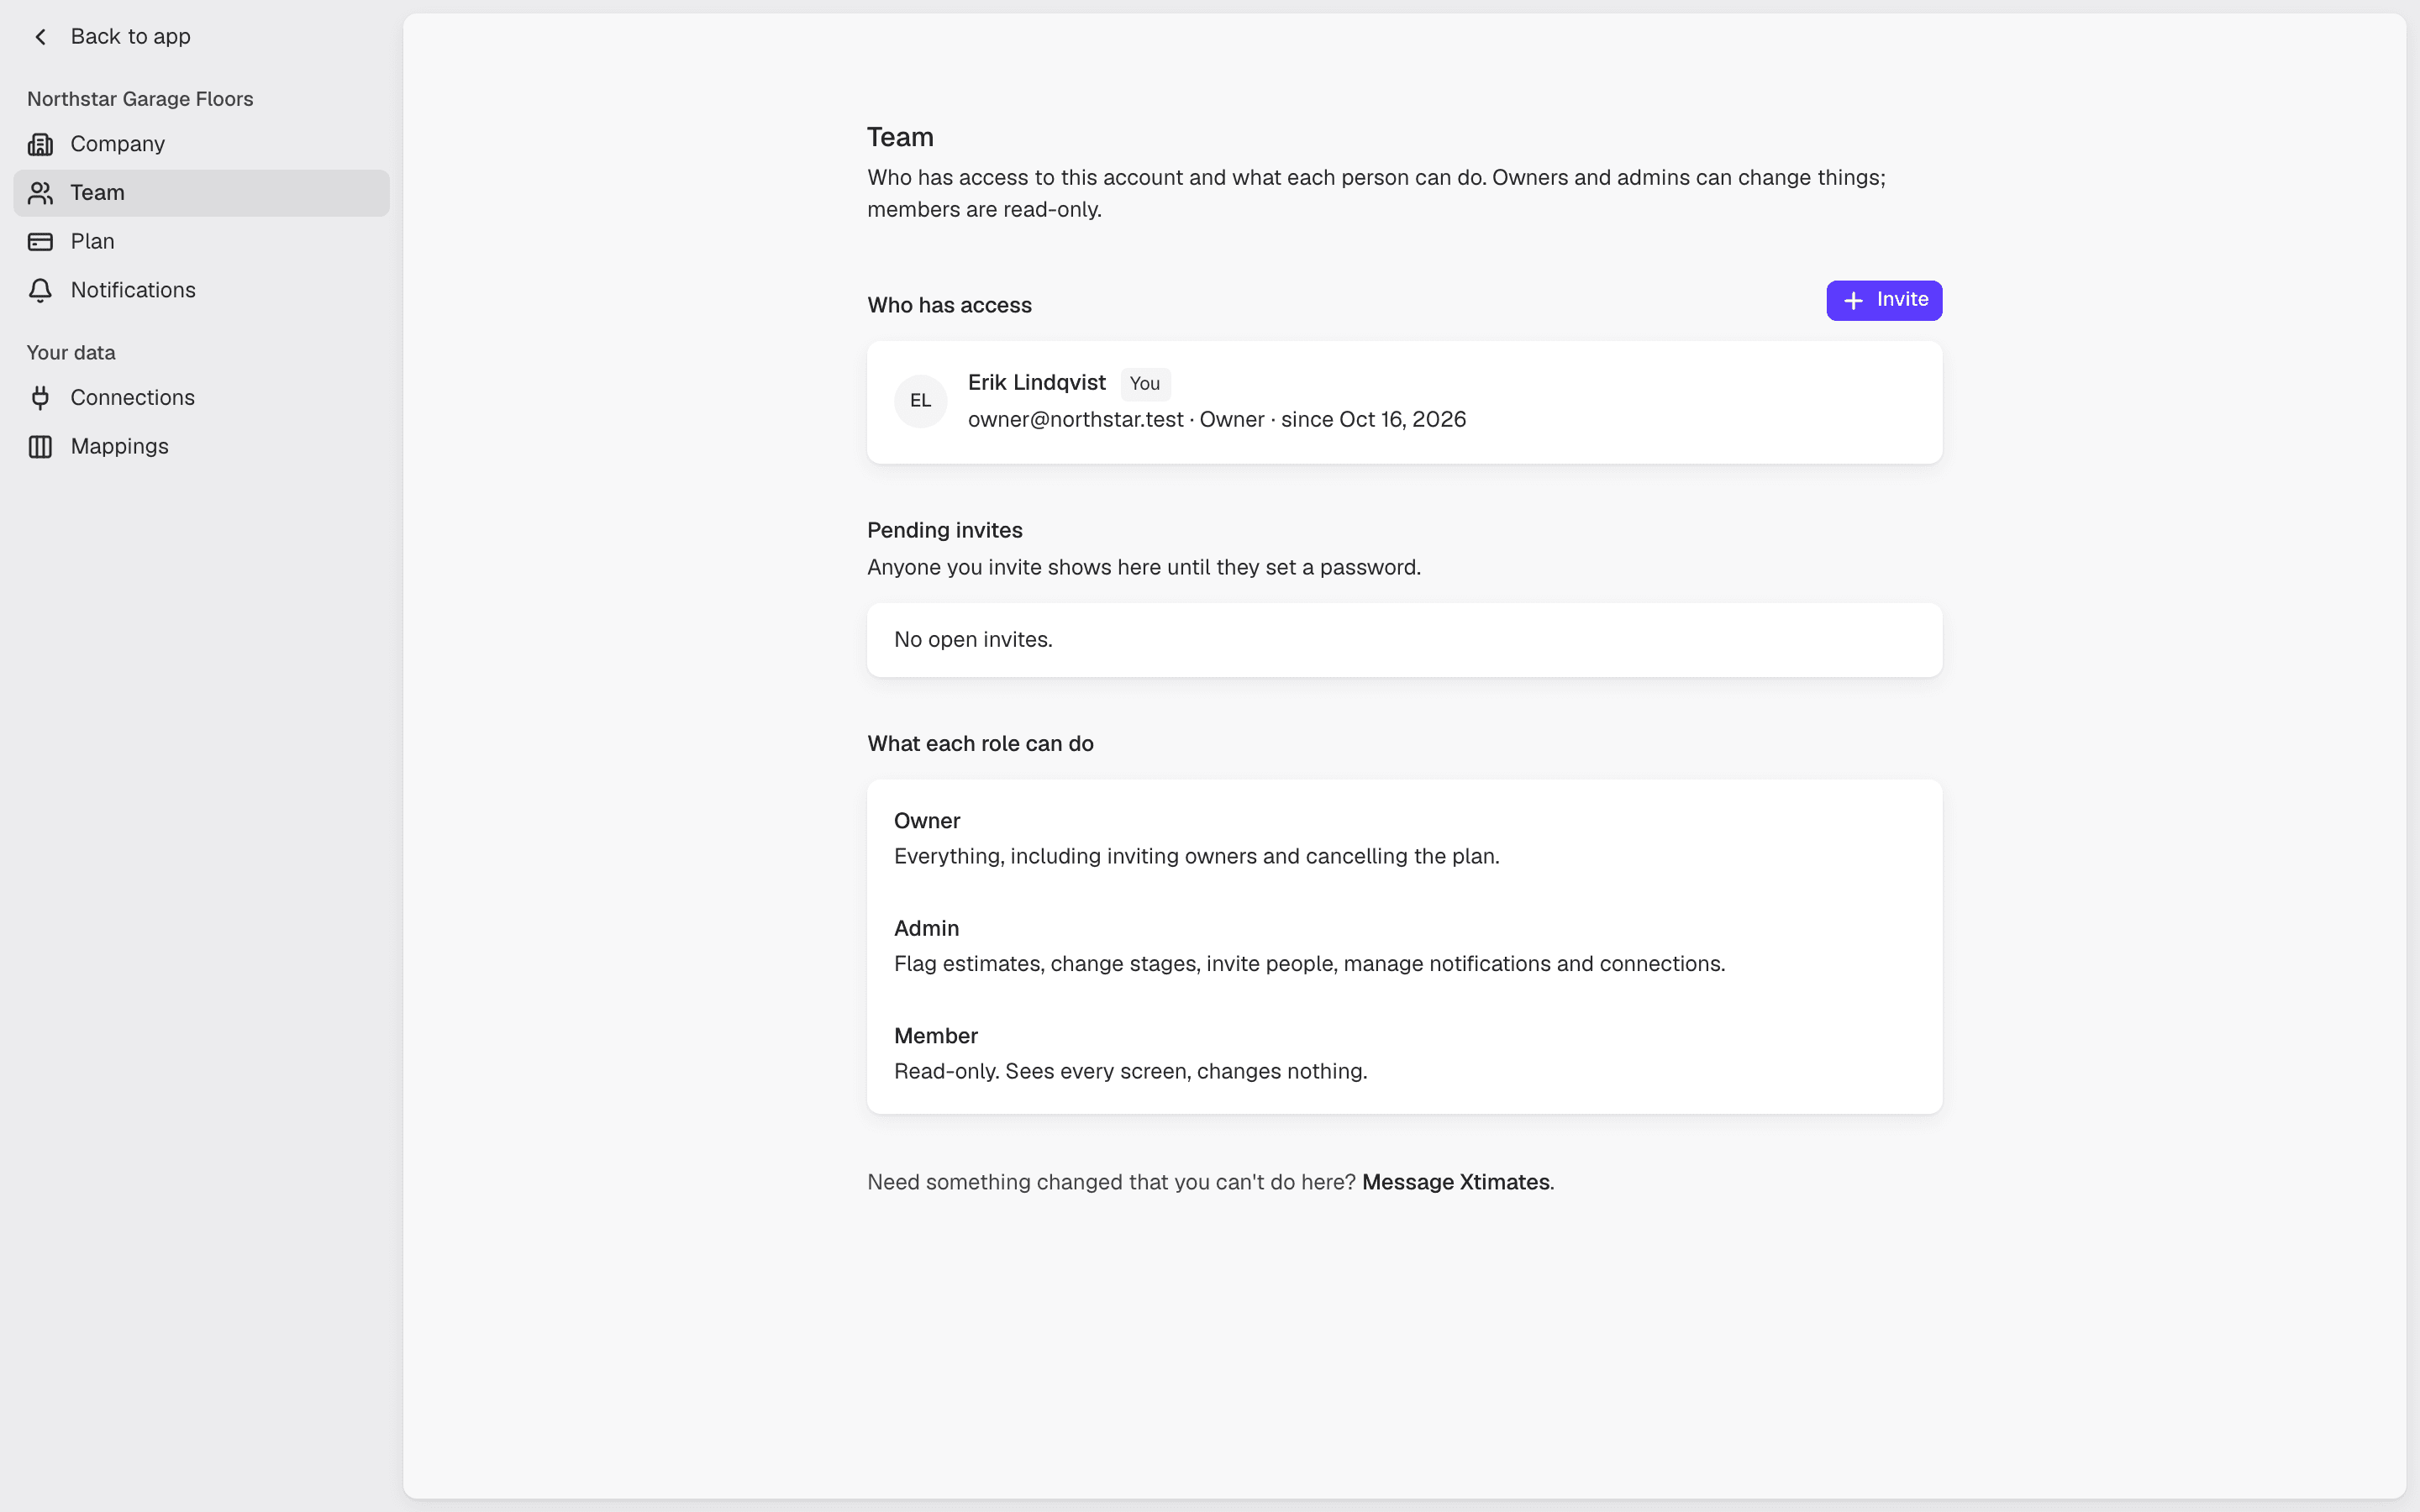Click the Everything owner description text
Image resolution: width=2420 pixels, height=1512 pixels.
pos(1196,857)
